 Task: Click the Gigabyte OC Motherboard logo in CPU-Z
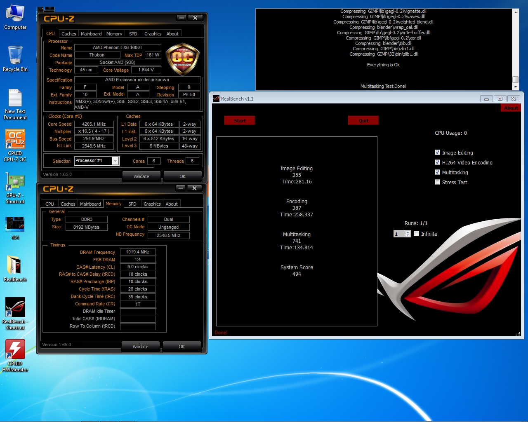coord(182,59)
